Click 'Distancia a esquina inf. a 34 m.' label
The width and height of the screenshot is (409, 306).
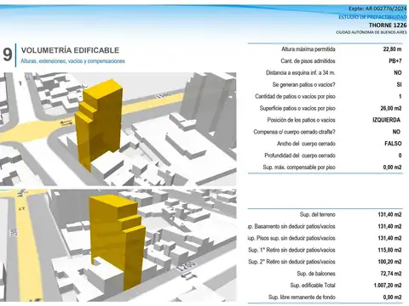301,73
